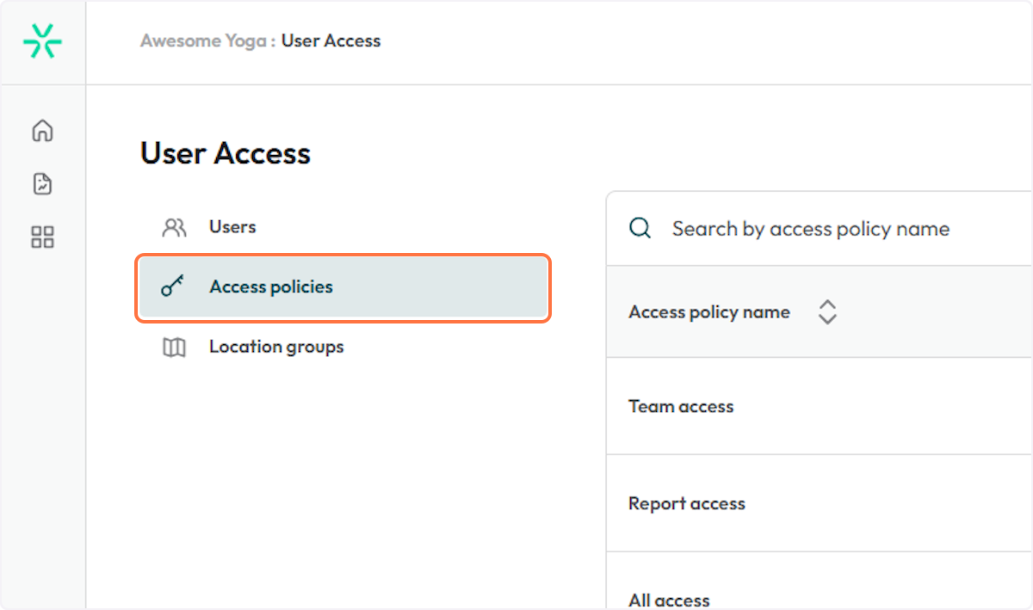The width and height of the screenshot is (1033, 610).
Task: Click the Users people icon
Action: click(x=174, y=226)
